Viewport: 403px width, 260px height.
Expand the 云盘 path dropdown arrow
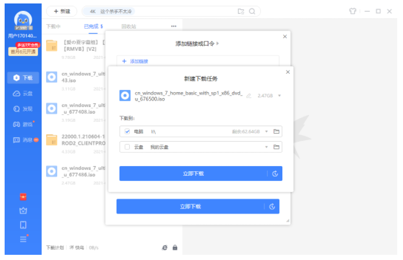point(267,147)
